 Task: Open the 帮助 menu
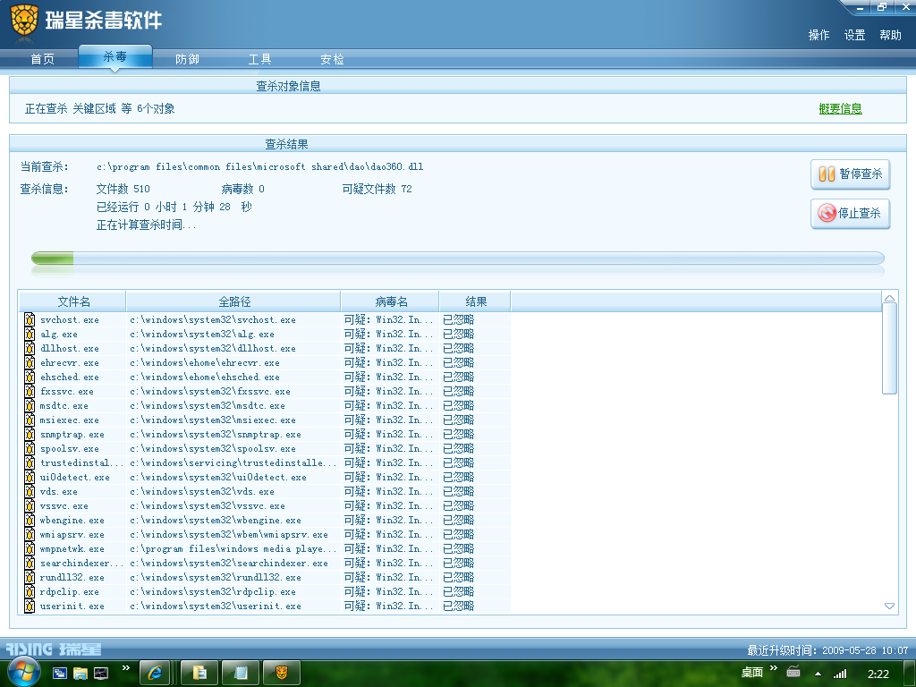click(x=890, y=35)
